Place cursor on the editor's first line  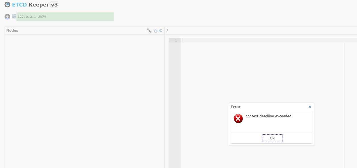point(256,40)
